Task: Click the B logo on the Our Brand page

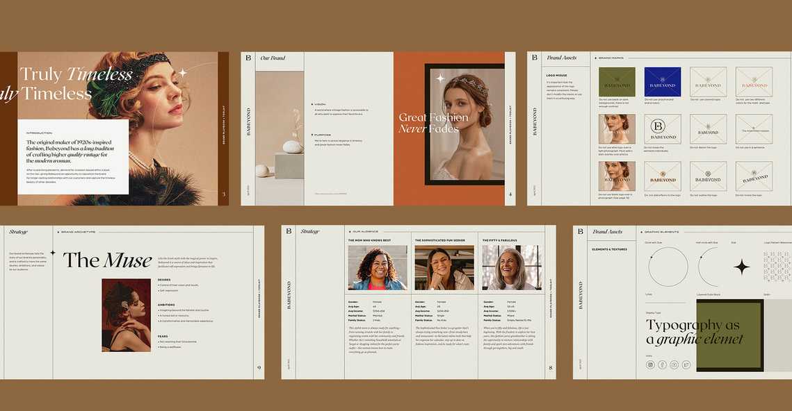Action: click(248, 58)
